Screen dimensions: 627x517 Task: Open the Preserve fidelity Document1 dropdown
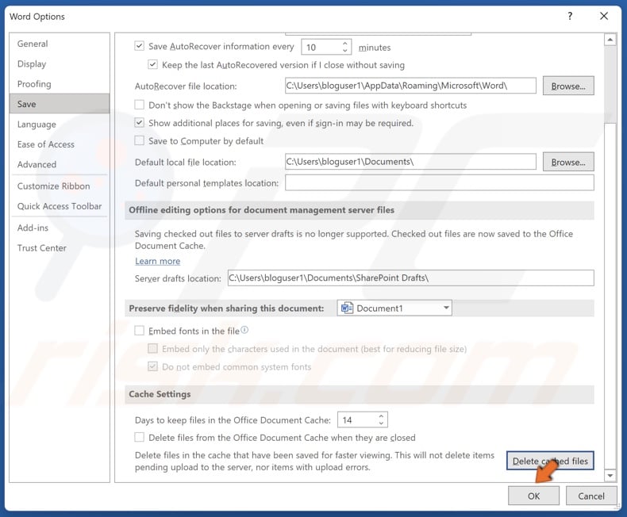394,308
